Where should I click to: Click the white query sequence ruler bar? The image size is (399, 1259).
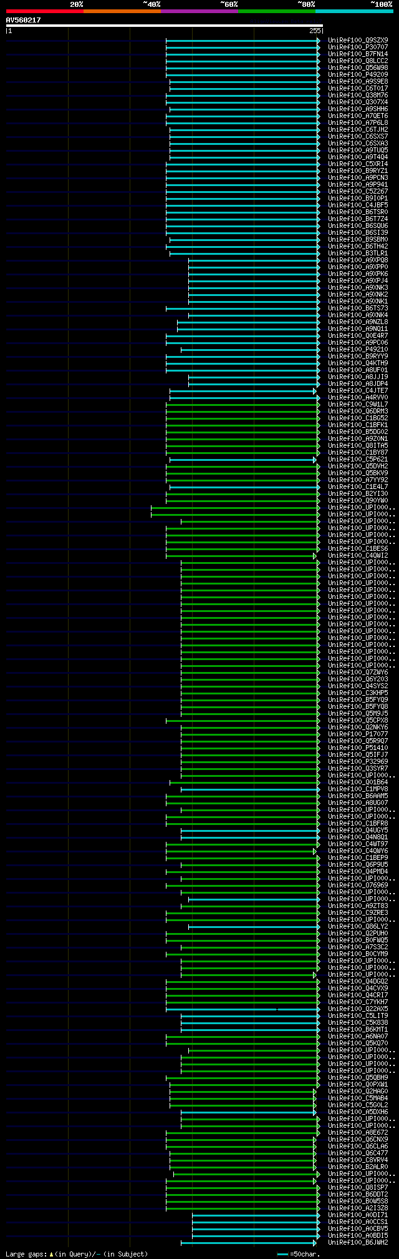tap(164, 26)
